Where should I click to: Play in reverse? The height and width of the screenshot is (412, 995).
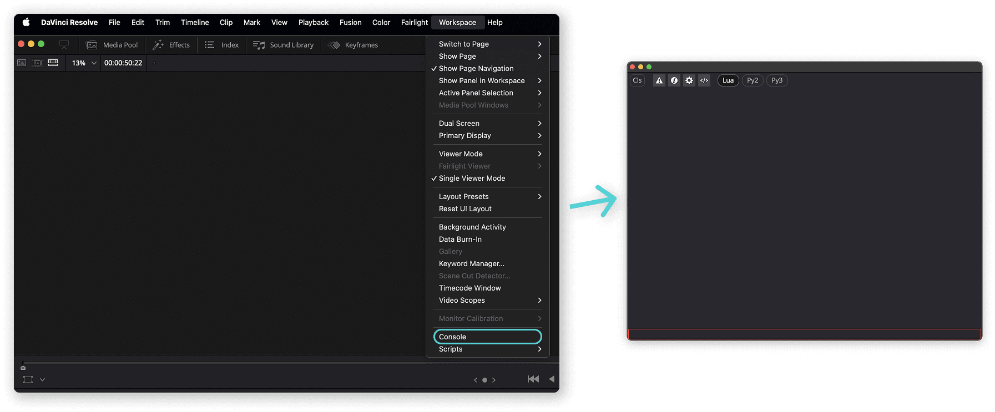pyautogui.click(x=552, y=379)
